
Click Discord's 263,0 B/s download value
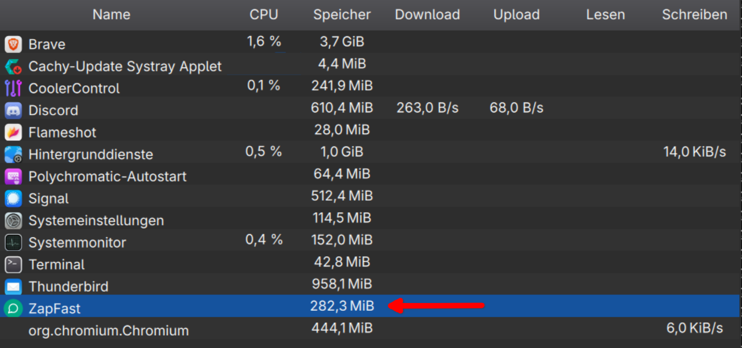(427, 108)
